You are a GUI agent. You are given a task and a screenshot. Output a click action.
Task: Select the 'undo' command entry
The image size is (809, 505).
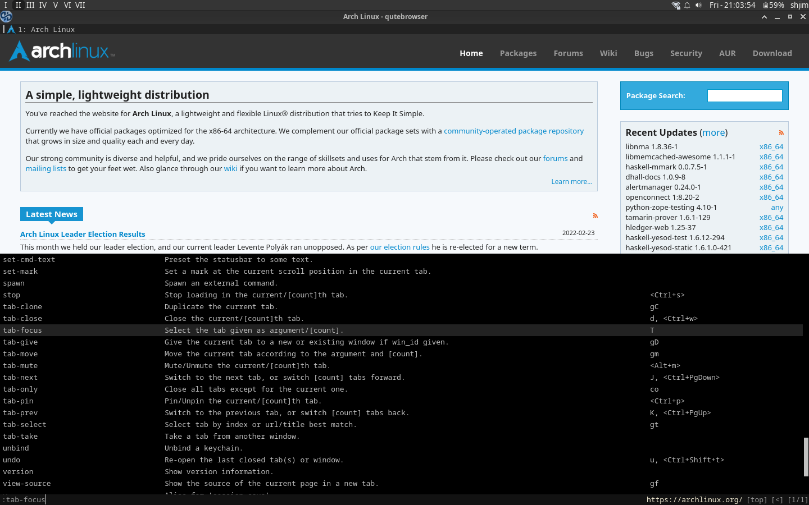[x=401, y=460]
